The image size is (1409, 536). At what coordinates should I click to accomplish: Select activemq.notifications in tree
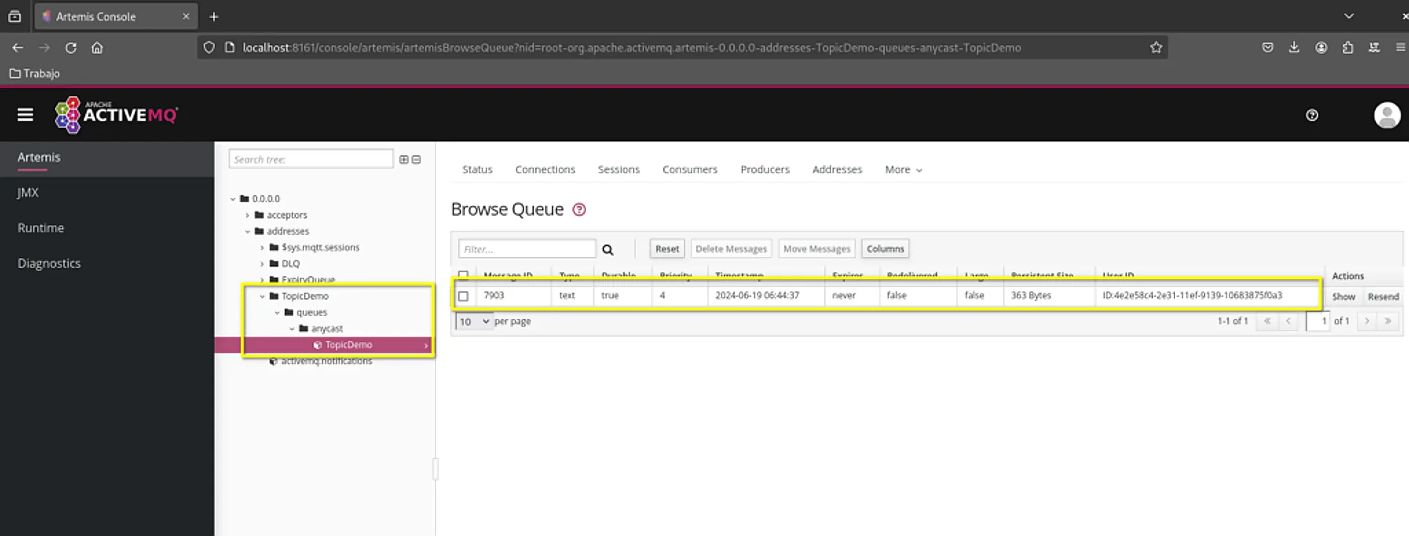coord(326,361)
